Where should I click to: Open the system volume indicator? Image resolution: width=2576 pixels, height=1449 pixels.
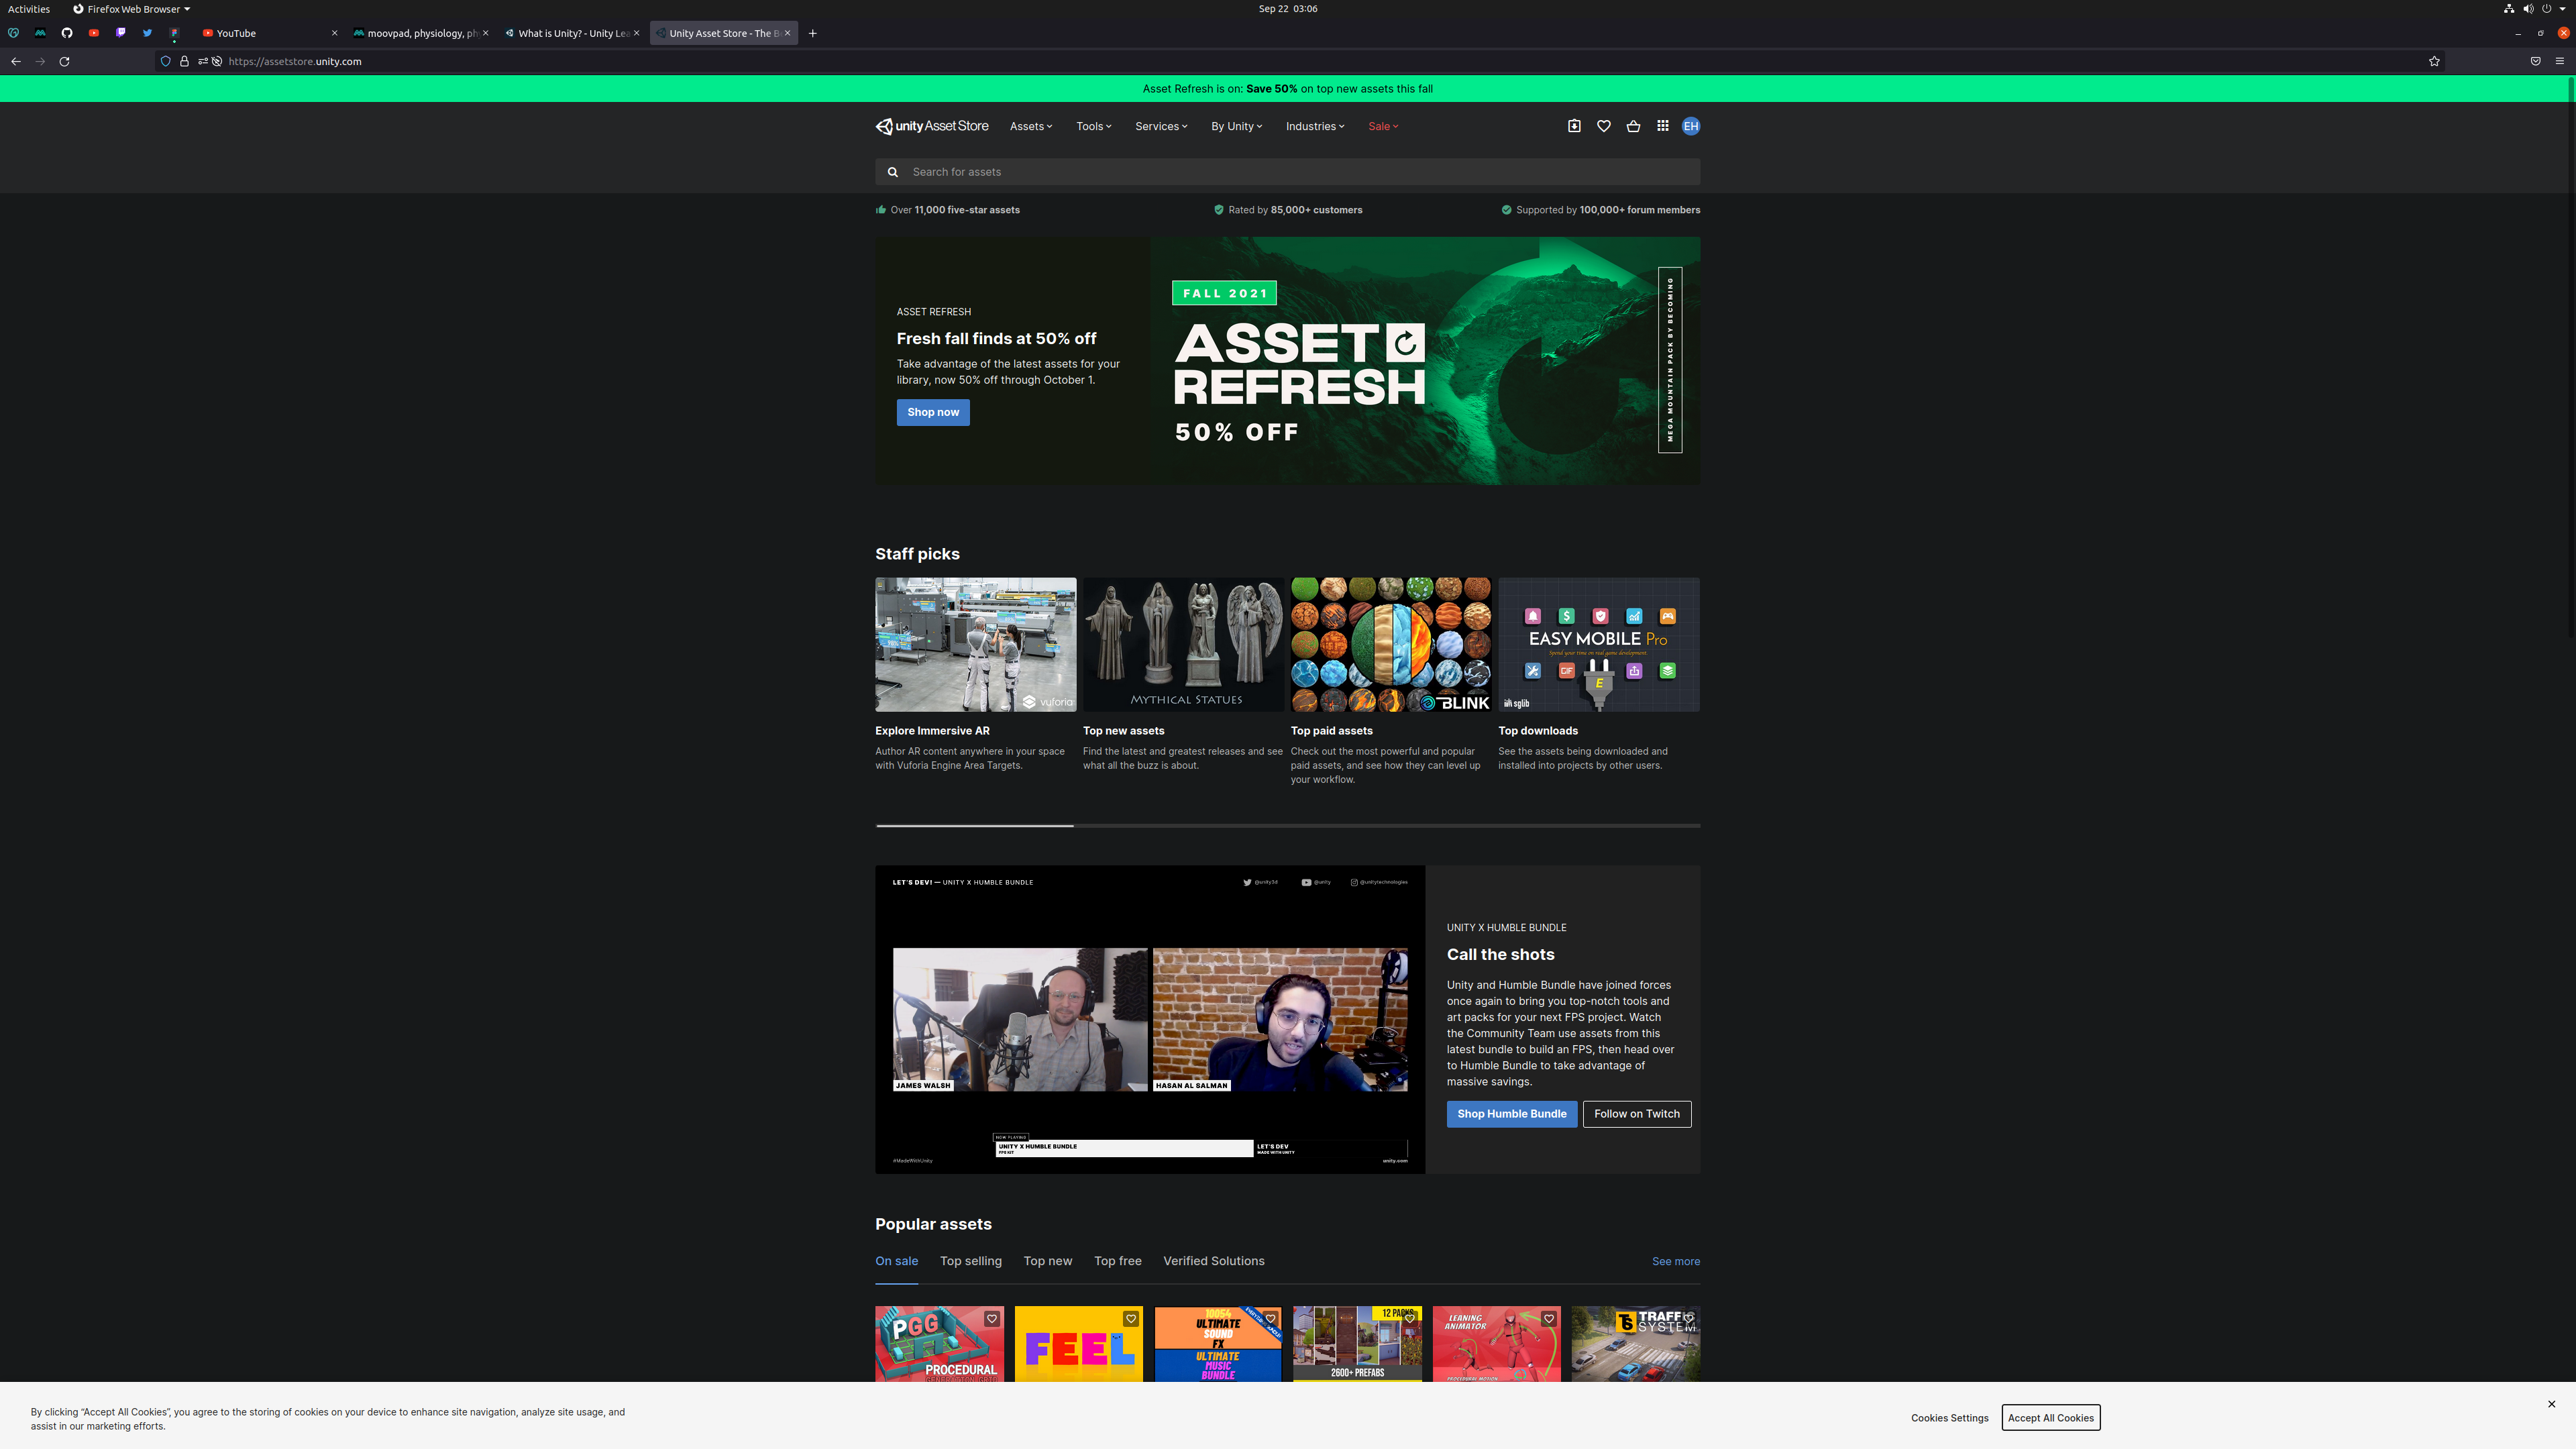(x=2528, y=9)
